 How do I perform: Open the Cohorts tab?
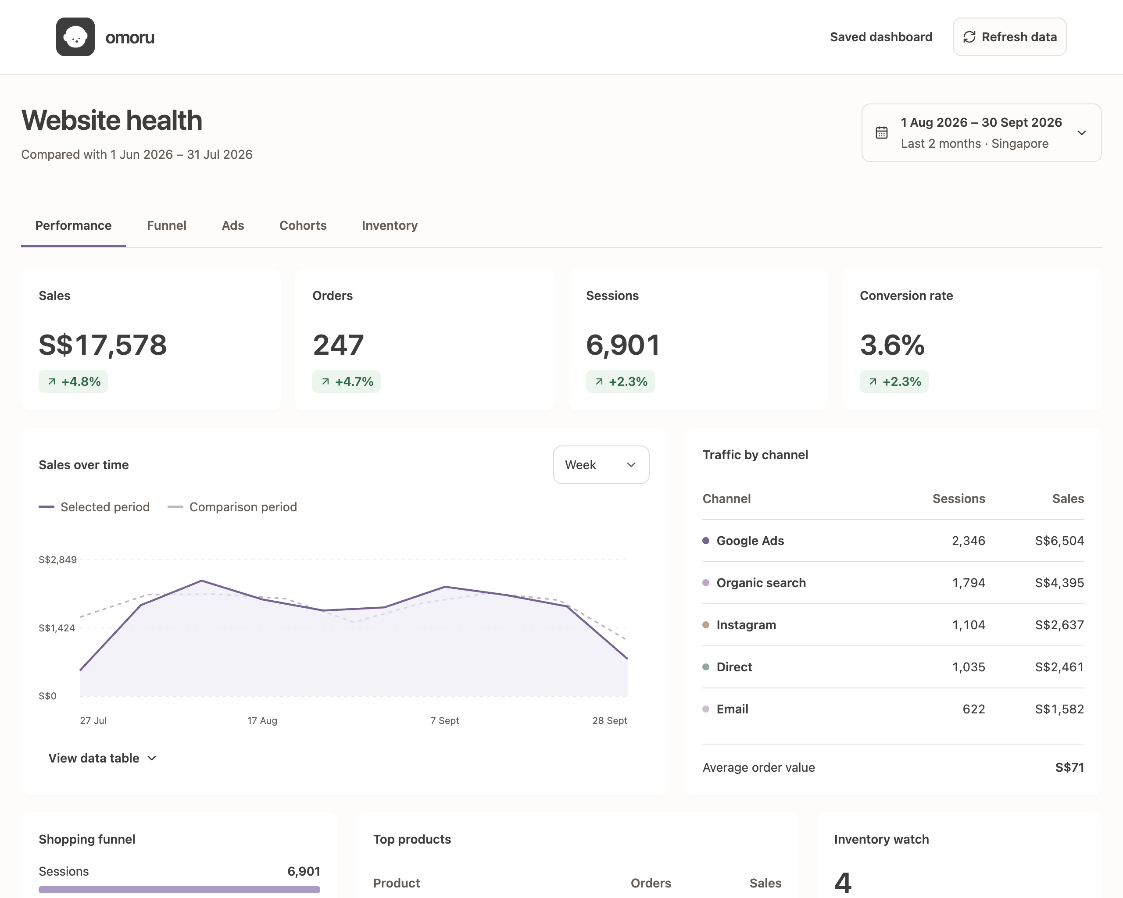303,225
